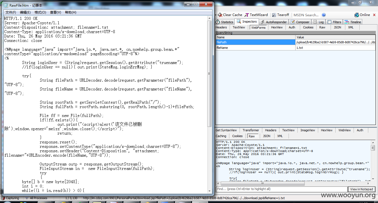Select request XML inspector tab
The image size is (378, 203).
coord(351,27)
